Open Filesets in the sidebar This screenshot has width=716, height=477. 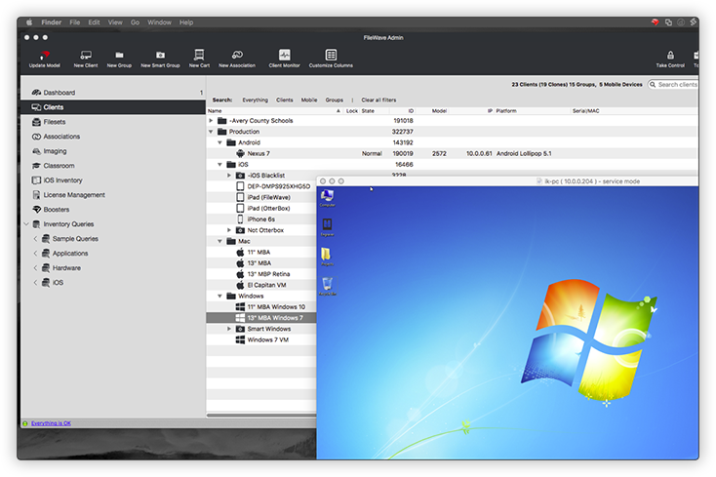(113, 122)
